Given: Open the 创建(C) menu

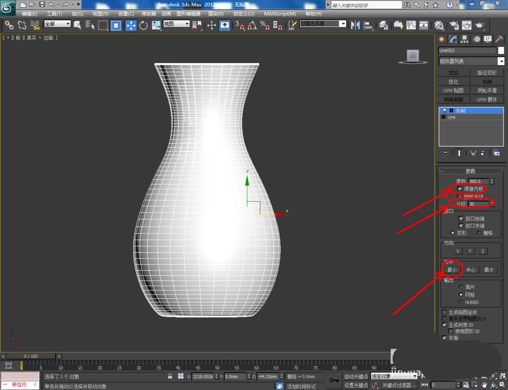Looking at the screenshot, I should pyautogui.click(x=126, y=14).
